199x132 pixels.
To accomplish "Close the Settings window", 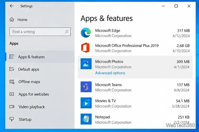I will 189,6.
